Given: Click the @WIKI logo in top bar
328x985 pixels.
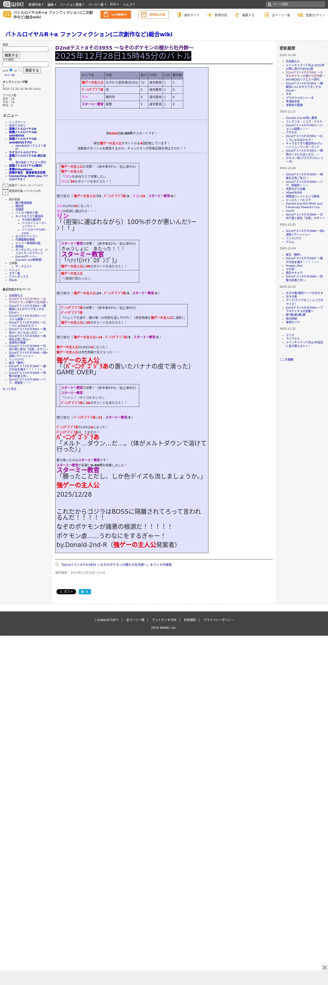Looking at the screenshot, I should (13, 4).
